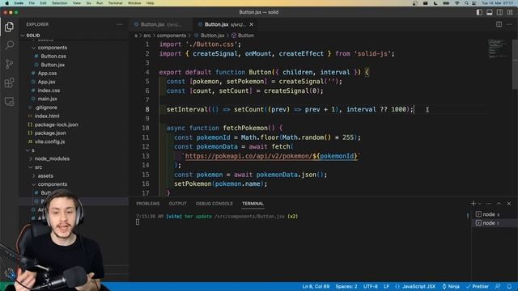This screenshot has width=518, height=291.
Task: Click components in the breadcrumb
Action: pyautogui.click(x=172, y=36)
